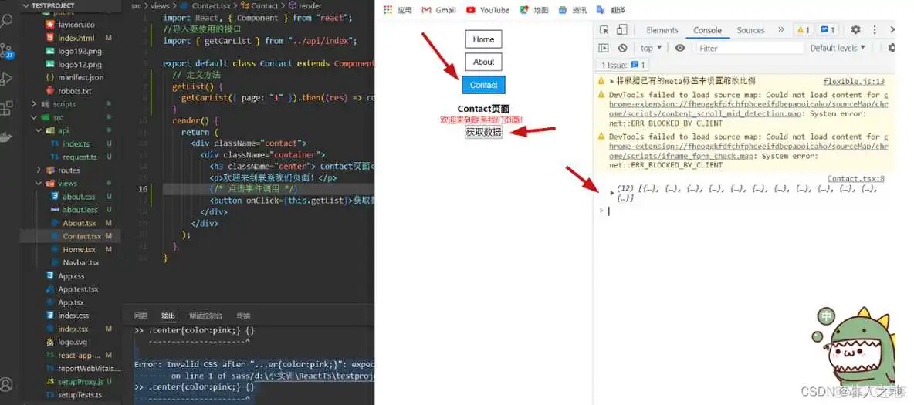Image resolution: width=914 pixels, height=405 pixels.
Task: Open console settings gear beside Default levels
Action: (892, 48)
